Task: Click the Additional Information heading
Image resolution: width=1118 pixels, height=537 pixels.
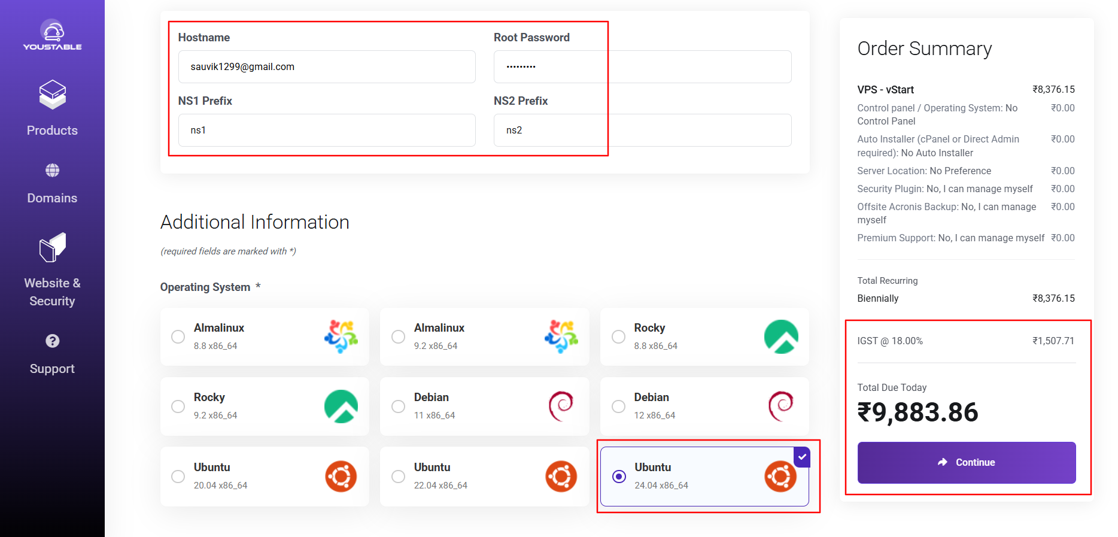Action: click(x=254, y=222)
